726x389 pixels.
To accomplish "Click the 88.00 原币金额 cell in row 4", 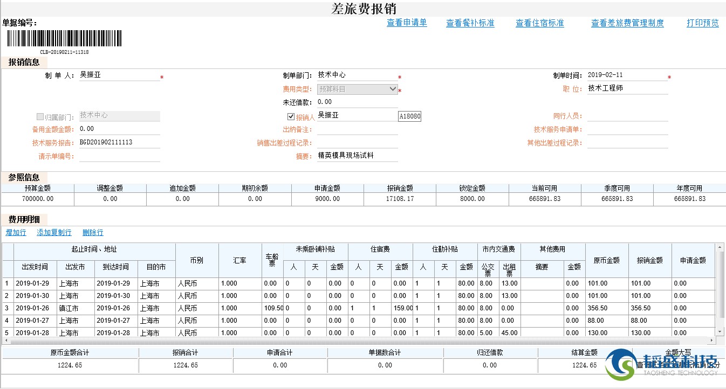I will (x=607, y=321).
